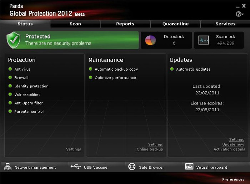Open the scanned count link 494.239
Screen dimensions: 250x184
click(x=226, y=43)
